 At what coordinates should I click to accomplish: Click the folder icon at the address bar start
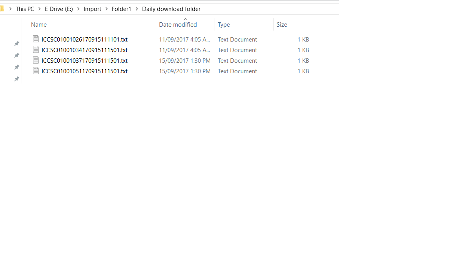pyautogui.click(x=2, y=9)
